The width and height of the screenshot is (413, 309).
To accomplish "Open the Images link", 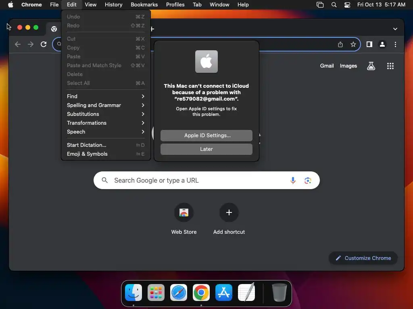I will tap(348, 66).
